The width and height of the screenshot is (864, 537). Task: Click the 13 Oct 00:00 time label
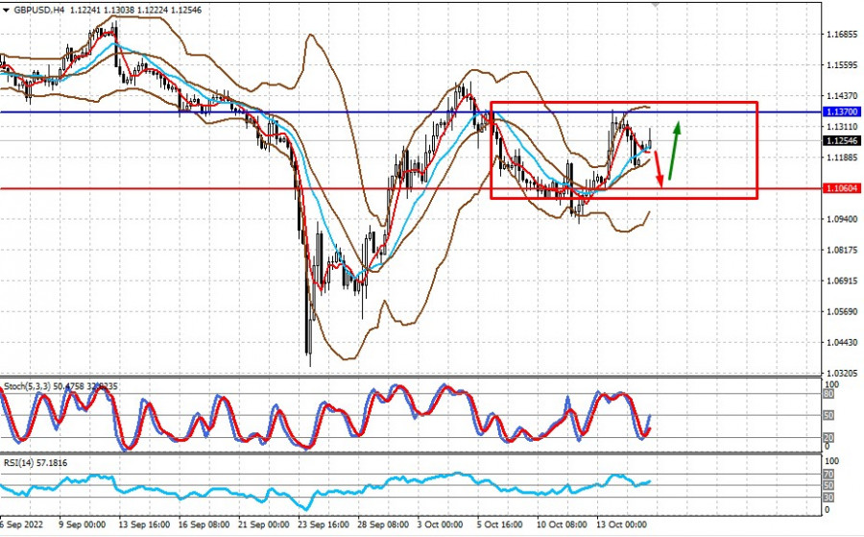[x=621, y=525]
